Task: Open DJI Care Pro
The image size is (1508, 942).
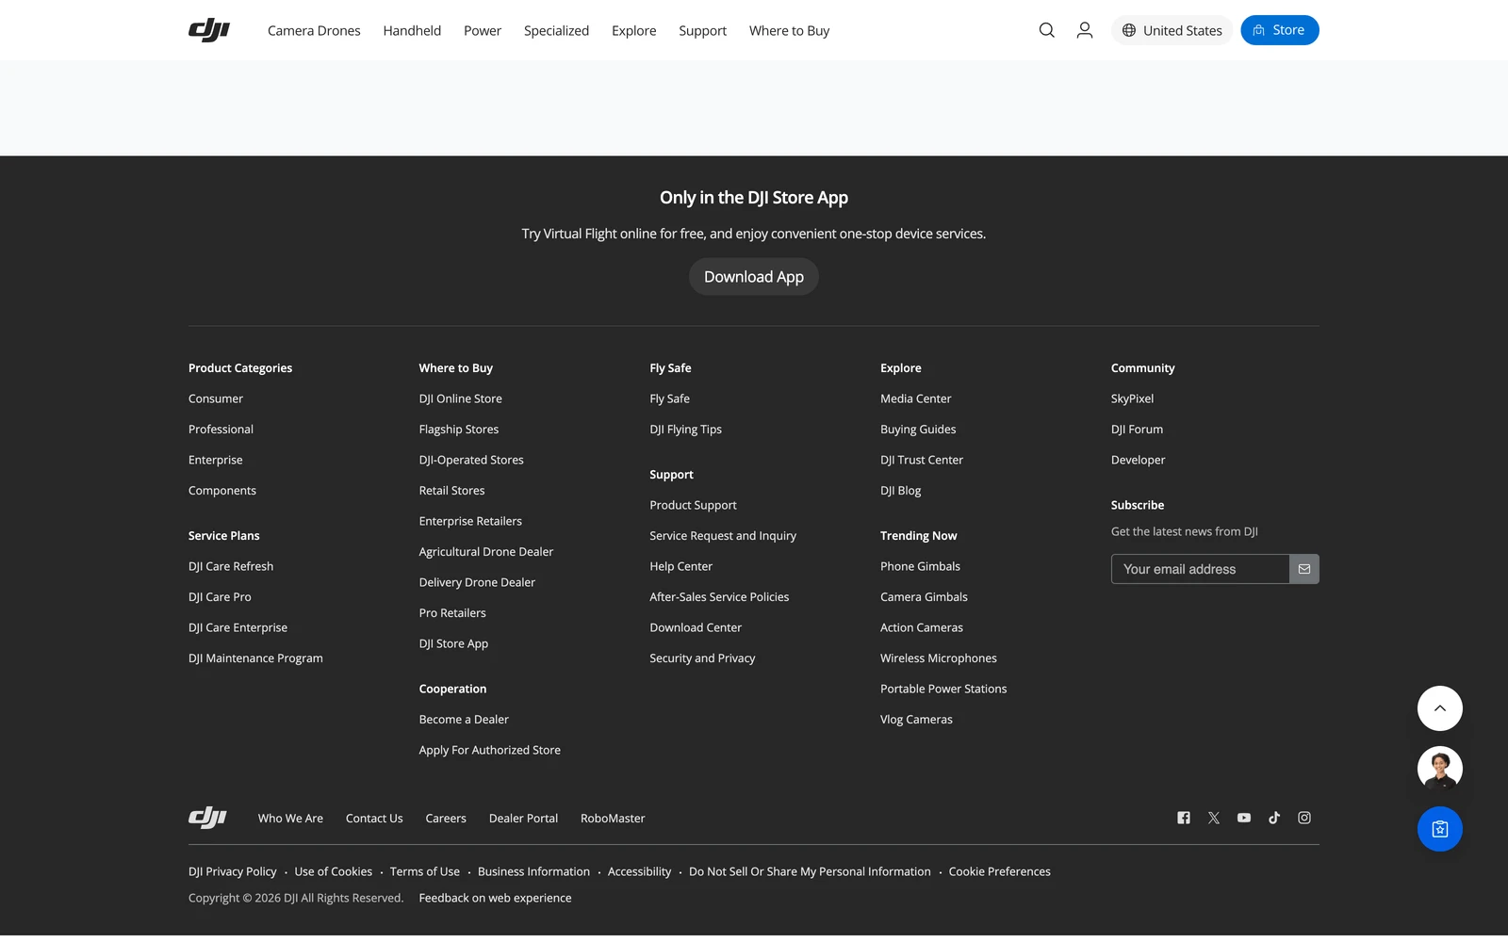Action: click(220, 597)
